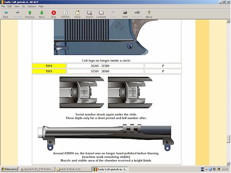Switch to Activ E-Book 4.22 taskbar window
The width and height of the screenshot is (231, 173).
tap(74, 169)
